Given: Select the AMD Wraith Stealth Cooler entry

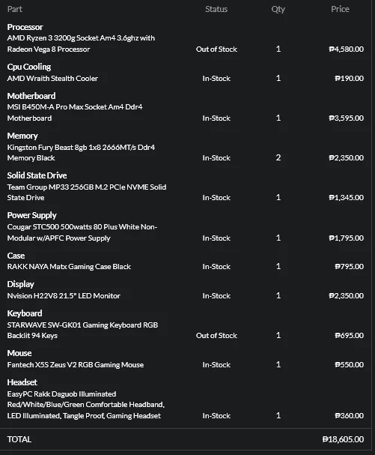Looking at the screenshot, I should click(52, 79).
